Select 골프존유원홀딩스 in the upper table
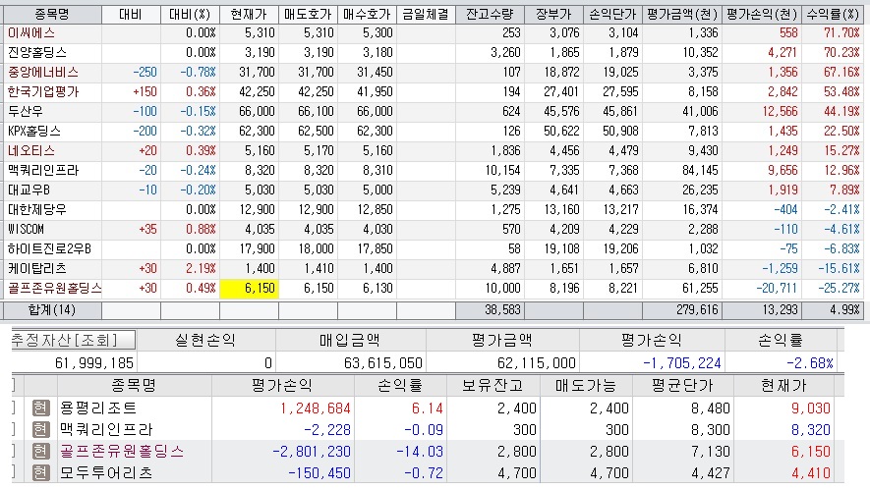This screenshot has width=870, height=490. [55, 289]
